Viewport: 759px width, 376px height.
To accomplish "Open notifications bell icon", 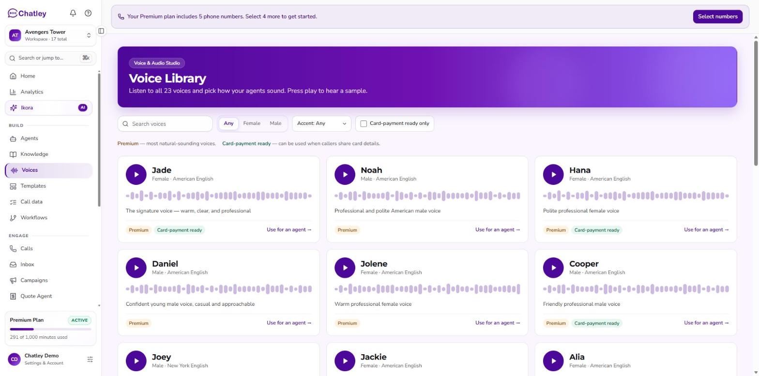I will (73, 13).
